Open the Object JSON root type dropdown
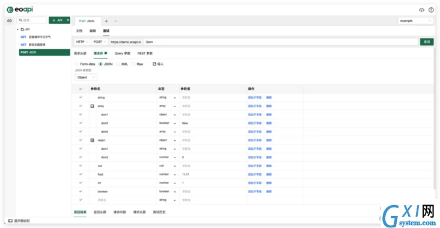The width and height of the screenshot is (440, 228). [86, 77]
